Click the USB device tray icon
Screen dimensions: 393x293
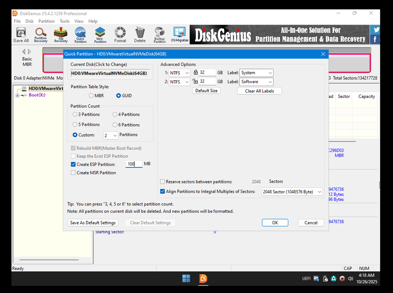pyautogui.click(x=325, y=279)
